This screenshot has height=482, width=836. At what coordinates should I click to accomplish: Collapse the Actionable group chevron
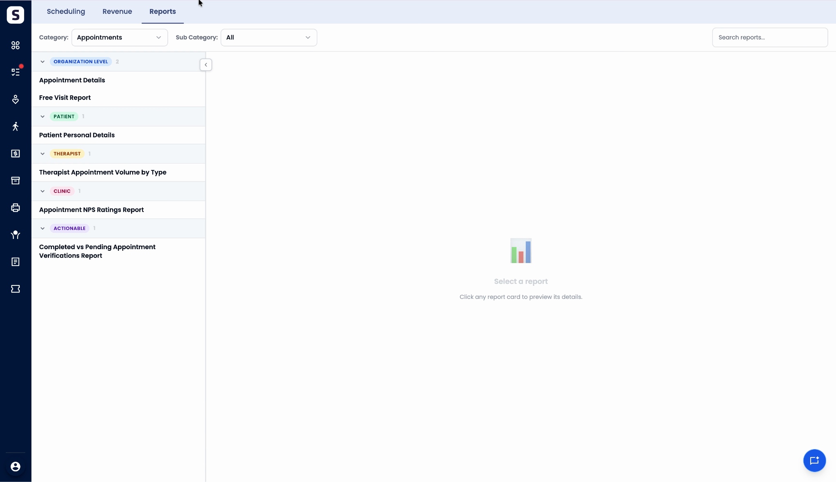coord(42,228)
